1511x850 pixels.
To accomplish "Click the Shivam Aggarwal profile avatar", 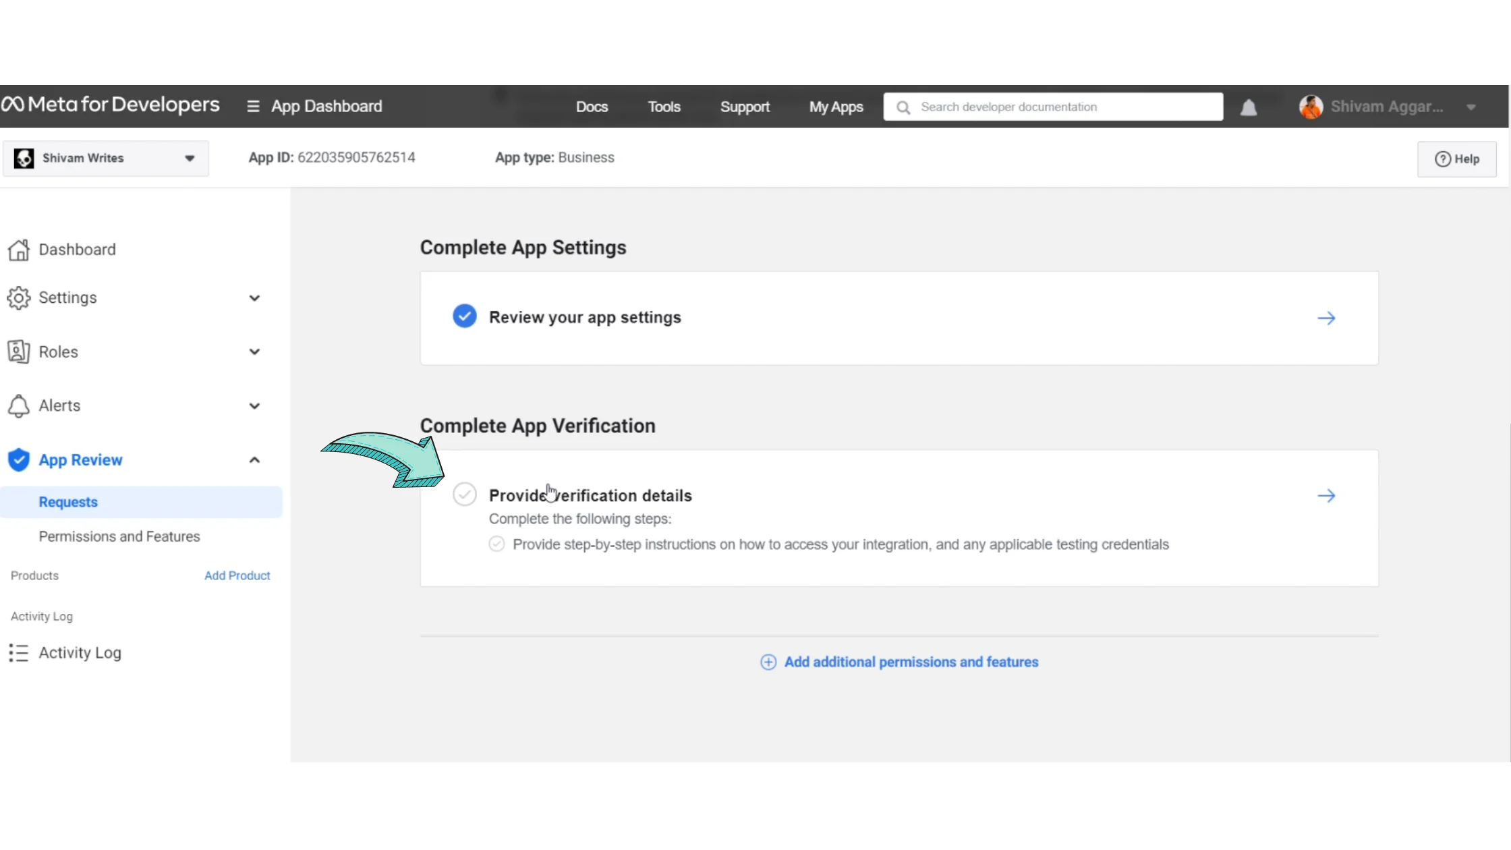I will coord(1311,107).
